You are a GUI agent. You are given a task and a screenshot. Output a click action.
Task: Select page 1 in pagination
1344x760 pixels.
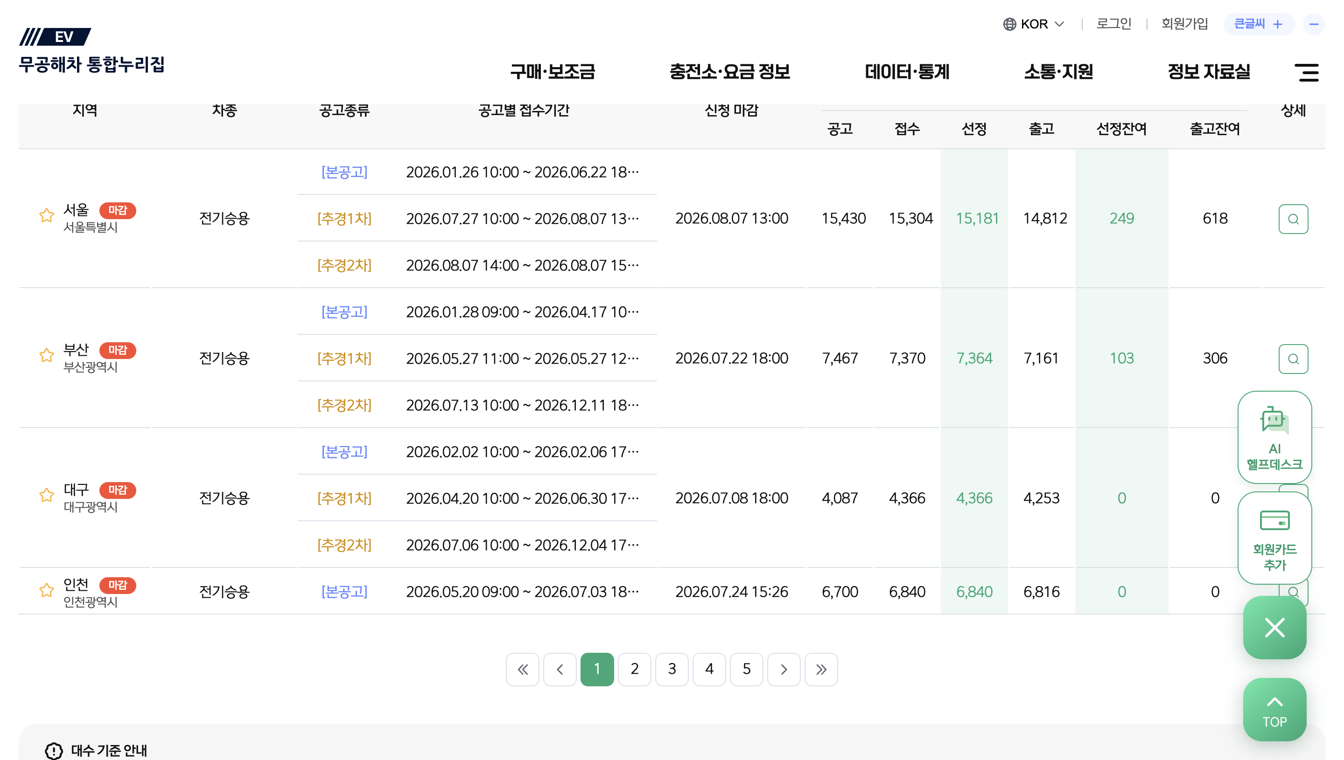[597, 669]
